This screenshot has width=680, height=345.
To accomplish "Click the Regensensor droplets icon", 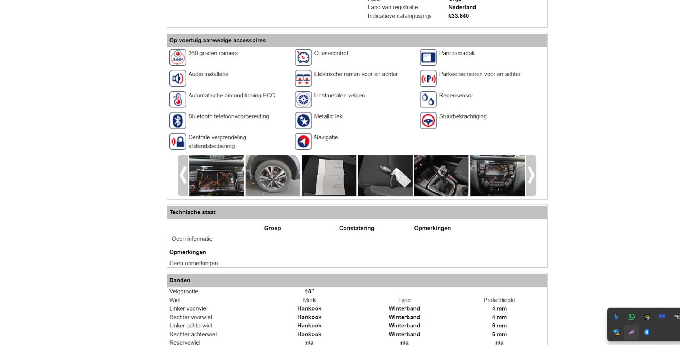I will [428, 100].
